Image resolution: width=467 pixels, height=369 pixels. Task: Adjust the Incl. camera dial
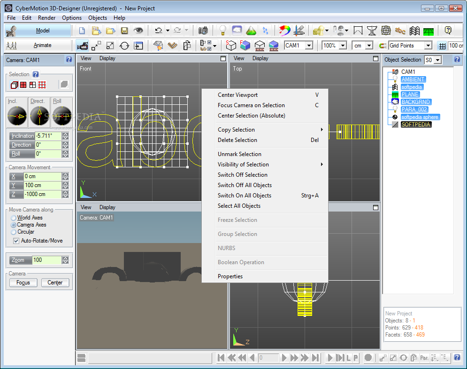17,116
